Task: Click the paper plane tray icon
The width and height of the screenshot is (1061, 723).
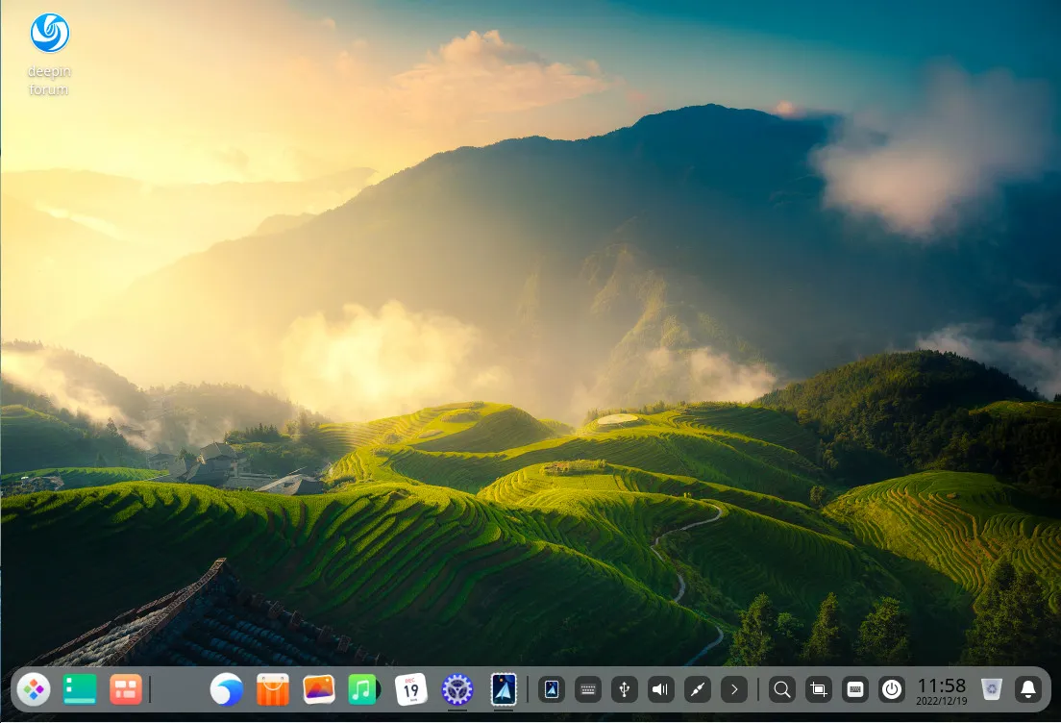Action: (552, 689)
